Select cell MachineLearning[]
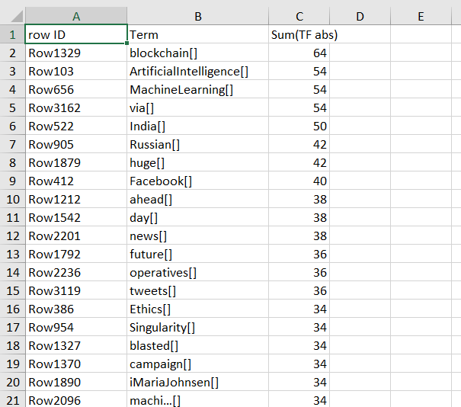 point(198,90)
